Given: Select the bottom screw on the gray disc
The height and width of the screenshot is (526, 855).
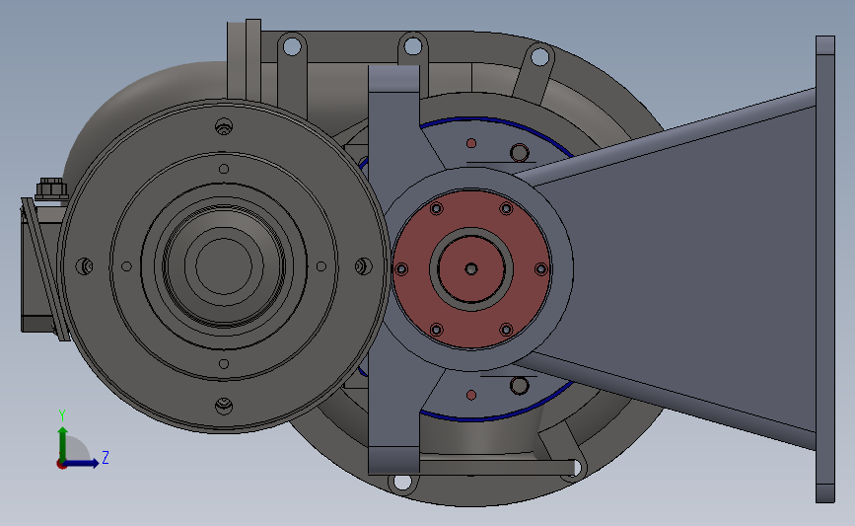Looking at the screenshot, I should pyautogui.click(x=224, y=406).
